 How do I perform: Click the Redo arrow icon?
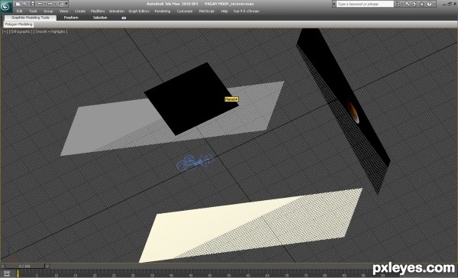pos(50,4)
